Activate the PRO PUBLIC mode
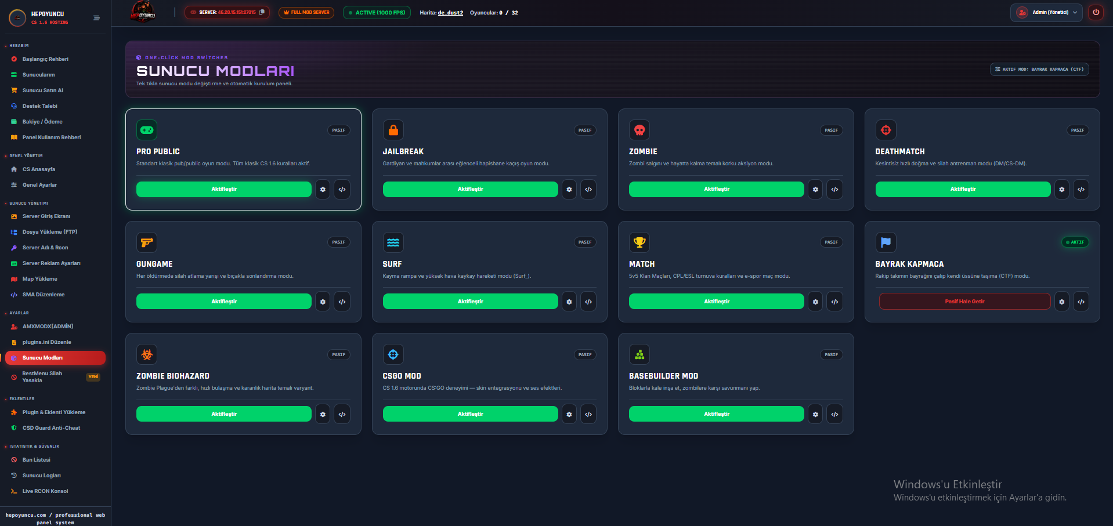 224,190
